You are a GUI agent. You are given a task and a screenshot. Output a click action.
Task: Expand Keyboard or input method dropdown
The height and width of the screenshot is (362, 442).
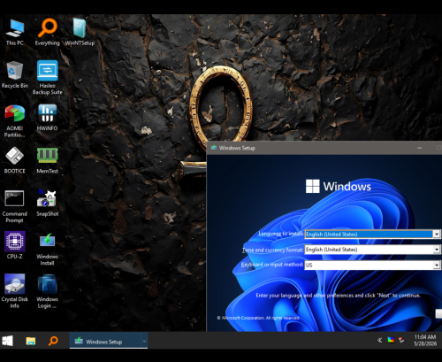(x=437, y=265)
